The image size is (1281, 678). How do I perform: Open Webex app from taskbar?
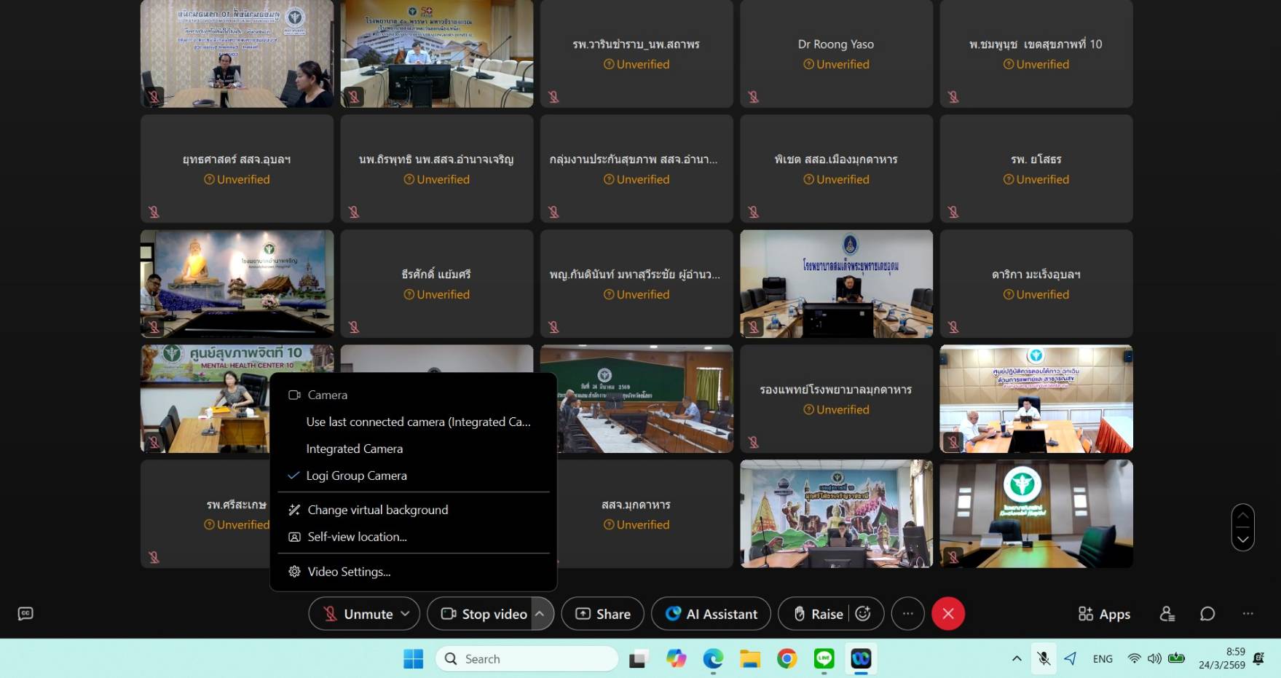point(861,659)
